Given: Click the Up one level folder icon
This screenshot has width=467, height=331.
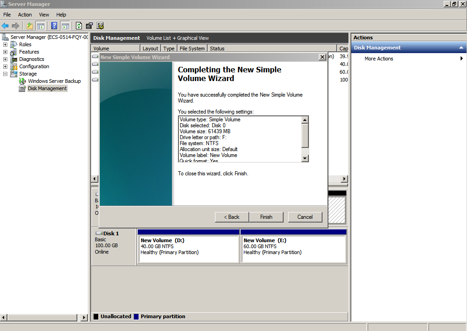Looking at the screenshot, I should point(30,26).
